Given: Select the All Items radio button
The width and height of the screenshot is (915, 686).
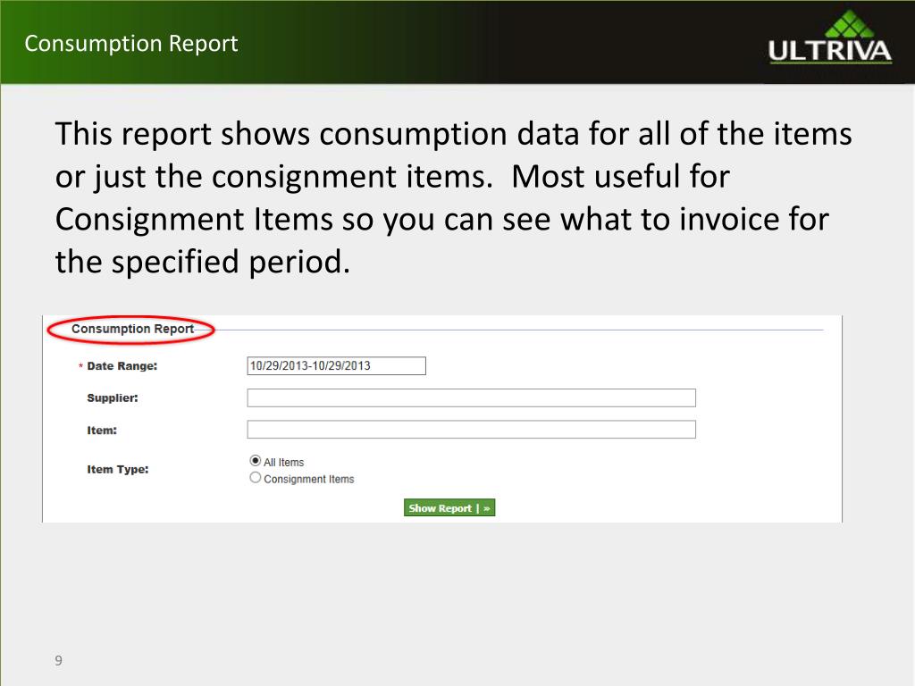Looking at the screenshot, I should point(255,461).
